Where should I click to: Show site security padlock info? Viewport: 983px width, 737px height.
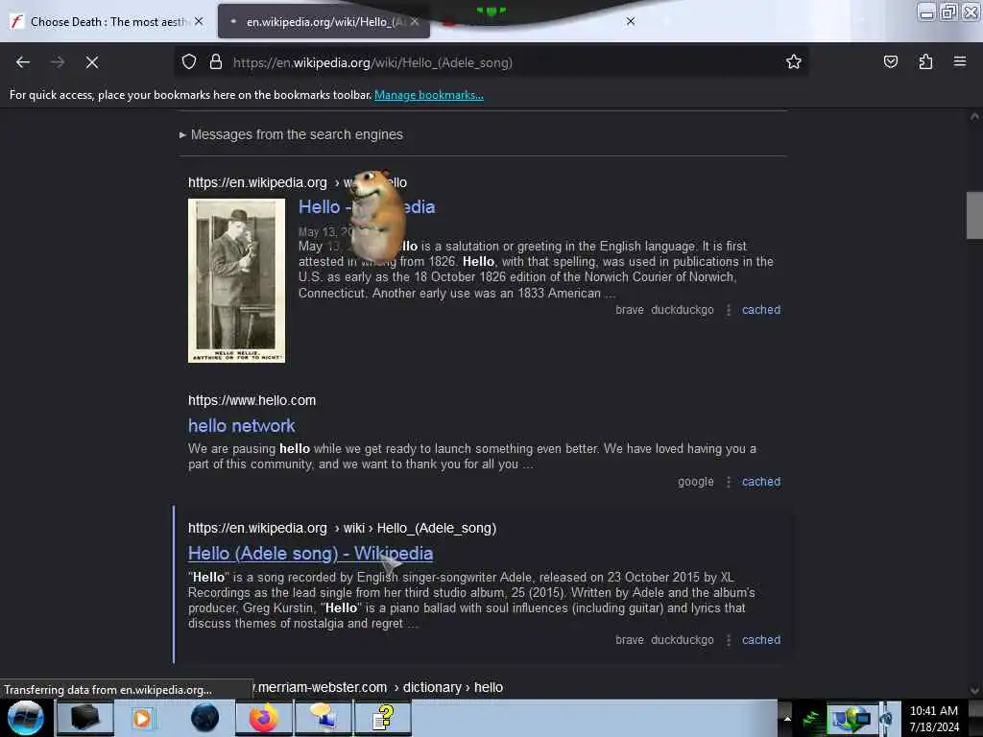click(216, 62)
